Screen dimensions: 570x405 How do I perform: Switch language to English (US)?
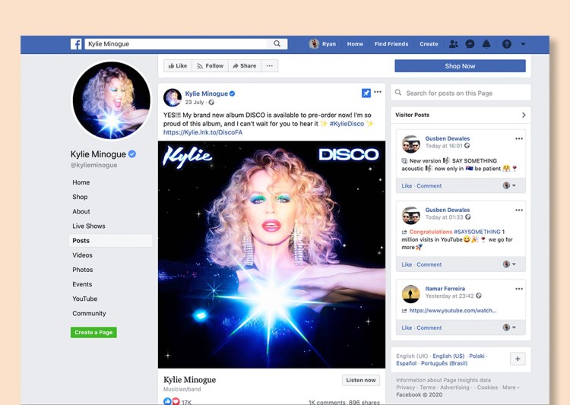pyautogui.click(x=448, y=356)
